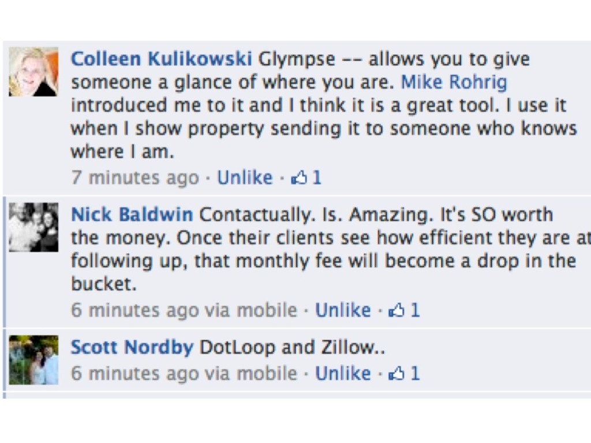Image resolution: width=591 pixels, height=443 pixels.
Task: Click the "7 minutes ago" timestamp
Action: tap(134, 178)
